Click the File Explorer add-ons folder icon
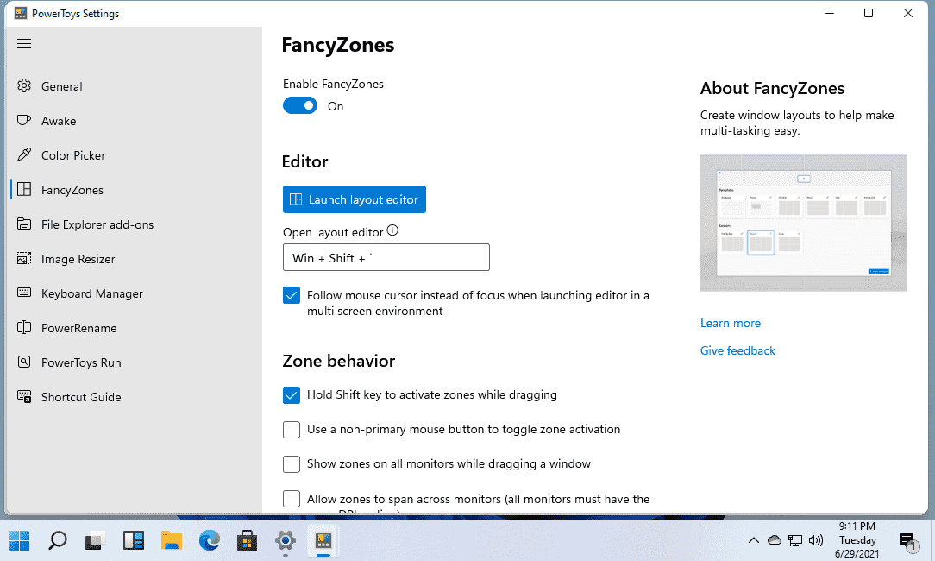 pos(24,224)
